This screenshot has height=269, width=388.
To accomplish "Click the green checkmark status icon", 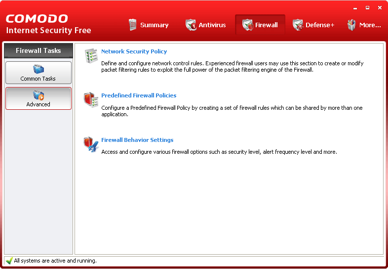I will tap(9, 261).
